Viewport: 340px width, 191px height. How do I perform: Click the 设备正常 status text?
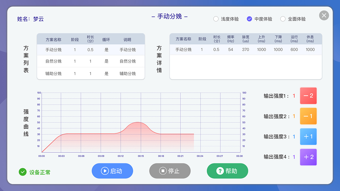40,172
